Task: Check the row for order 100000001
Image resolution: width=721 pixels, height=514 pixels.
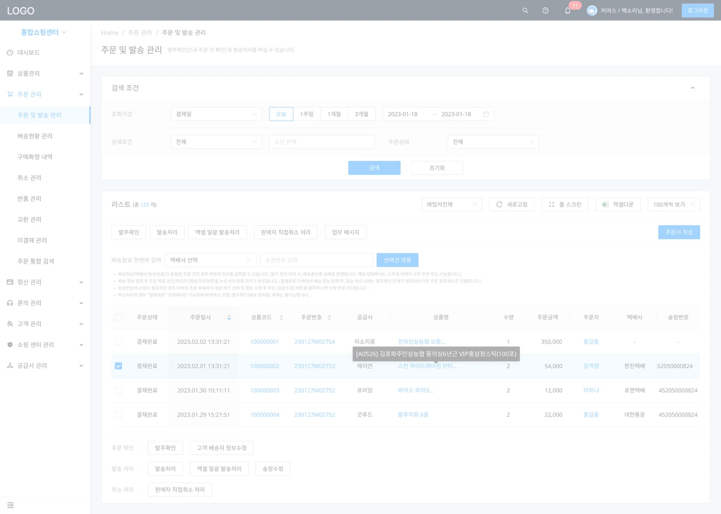Action: (x=118, y=341)
